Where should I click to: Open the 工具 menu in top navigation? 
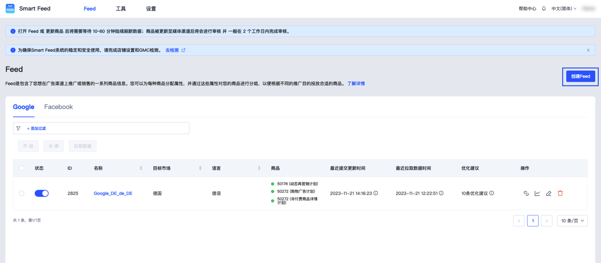pyautogui.click(x=121, y=9)
